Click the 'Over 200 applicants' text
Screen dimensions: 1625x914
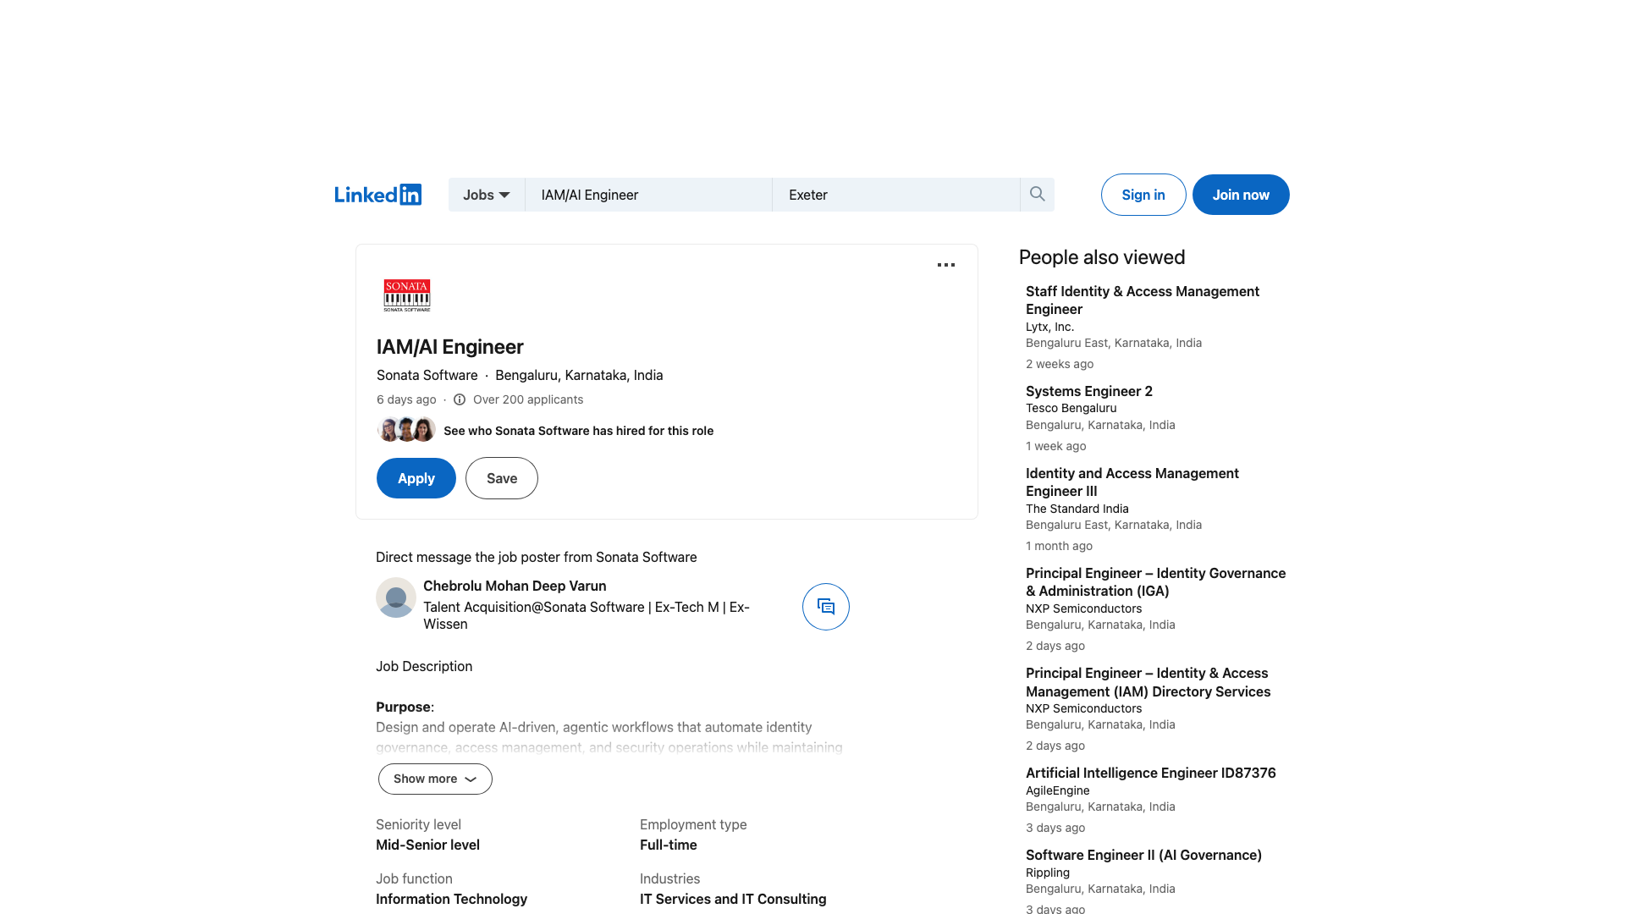point(528,399)
